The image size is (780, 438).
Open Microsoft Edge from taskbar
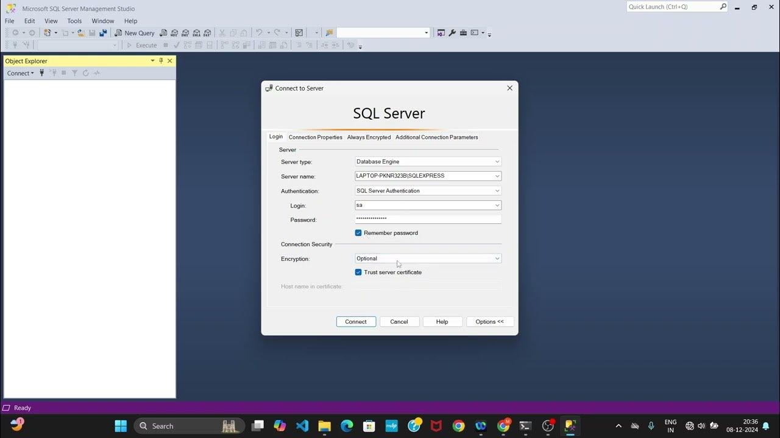click(347, 426)
